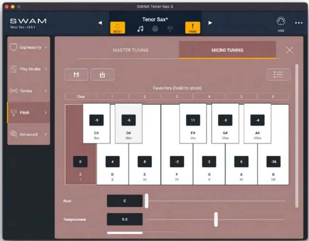Click the yellow PANIC button

tap(192, 27)
